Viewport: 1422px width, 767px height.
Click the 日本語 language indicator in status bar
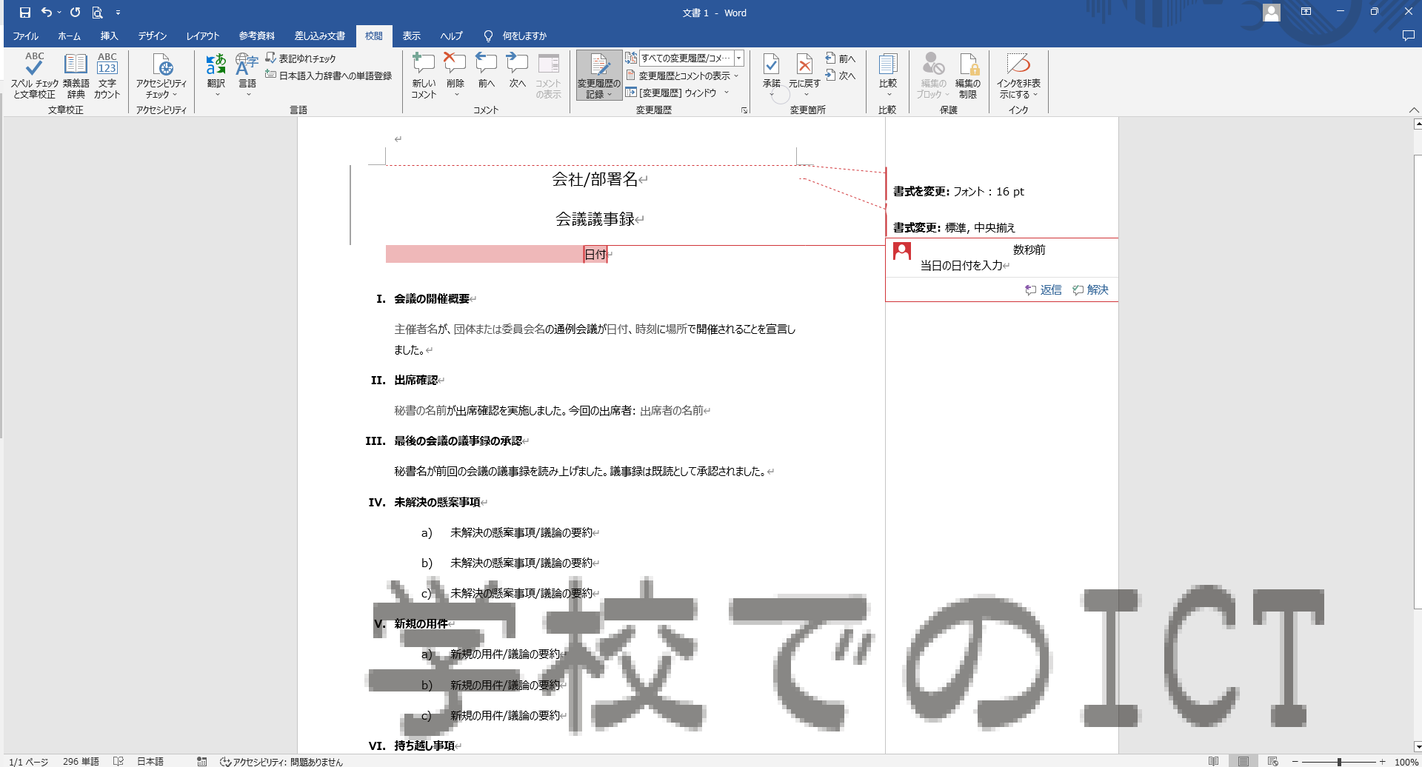(x=150, y=761)
